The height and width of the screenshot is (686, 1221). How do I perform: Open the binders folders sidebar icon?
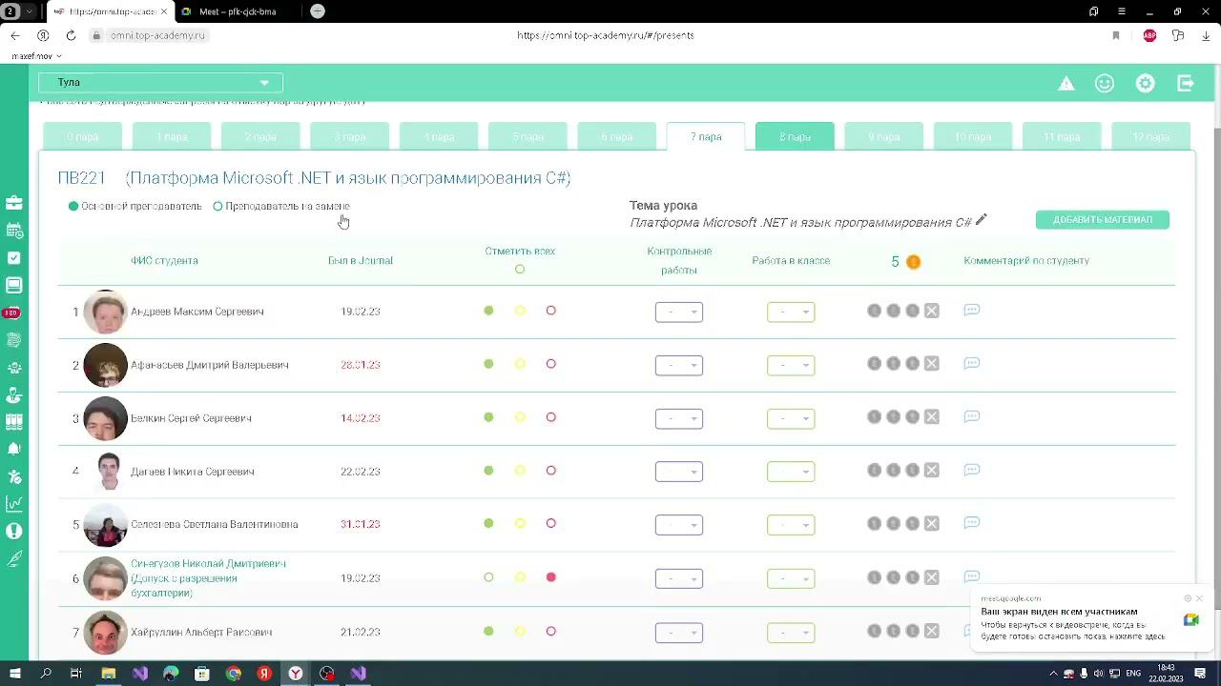click(14, 421)
